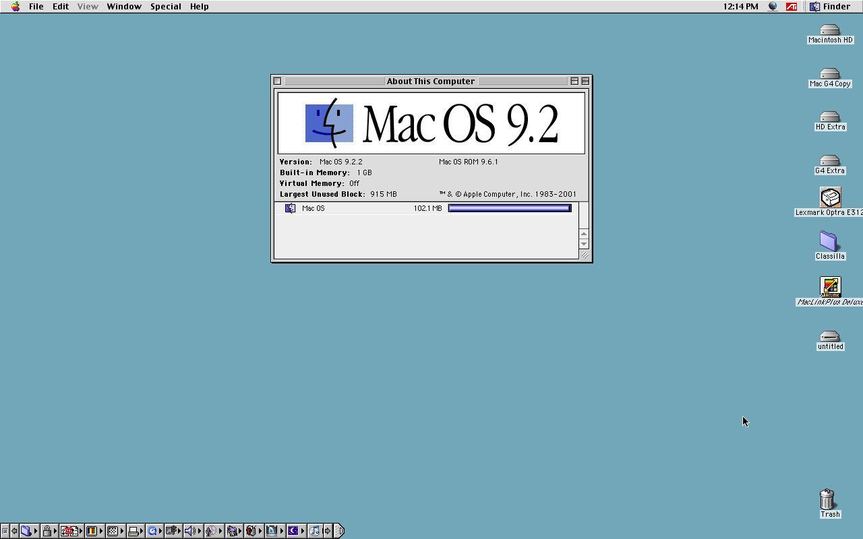Open the Edit menu

pos(61,6)
